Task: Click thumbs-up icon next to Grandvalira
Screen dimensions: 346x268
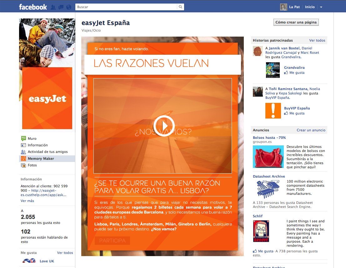Action: click(286, 73)
